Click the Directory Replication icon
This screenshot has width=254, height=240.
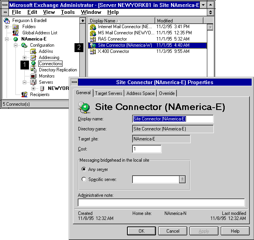click(33, 70)
